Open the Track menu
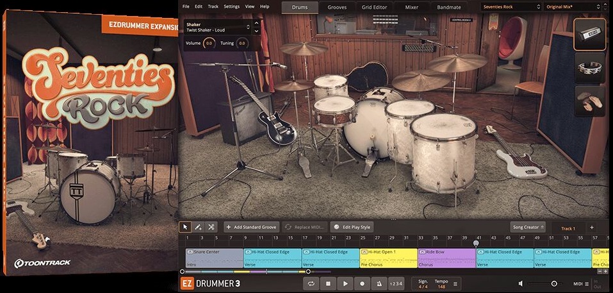 click(x=213, y=6)
